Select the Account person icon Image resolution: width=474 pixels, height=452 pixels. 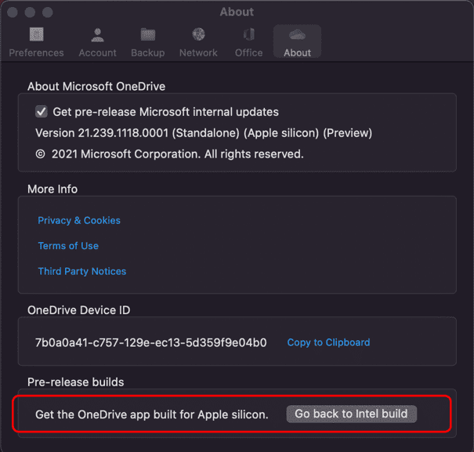pyautogui.click(x=97, y=35)
